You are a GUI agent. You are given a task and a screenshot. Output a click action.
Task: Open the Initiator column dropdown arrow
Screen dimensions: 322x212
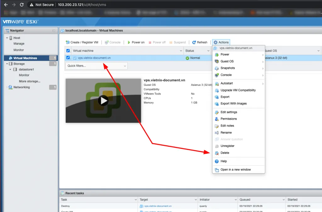(236, 199)
